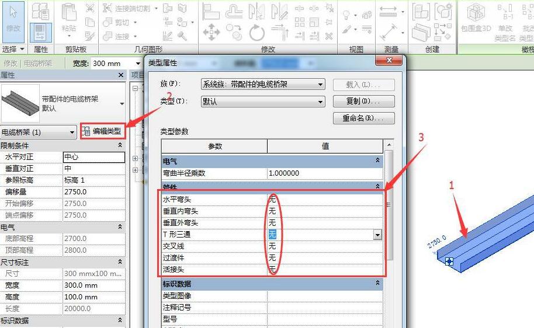Click the Copy to clipboard icon
The image size is (534, 328).
[x=90, y=22]
